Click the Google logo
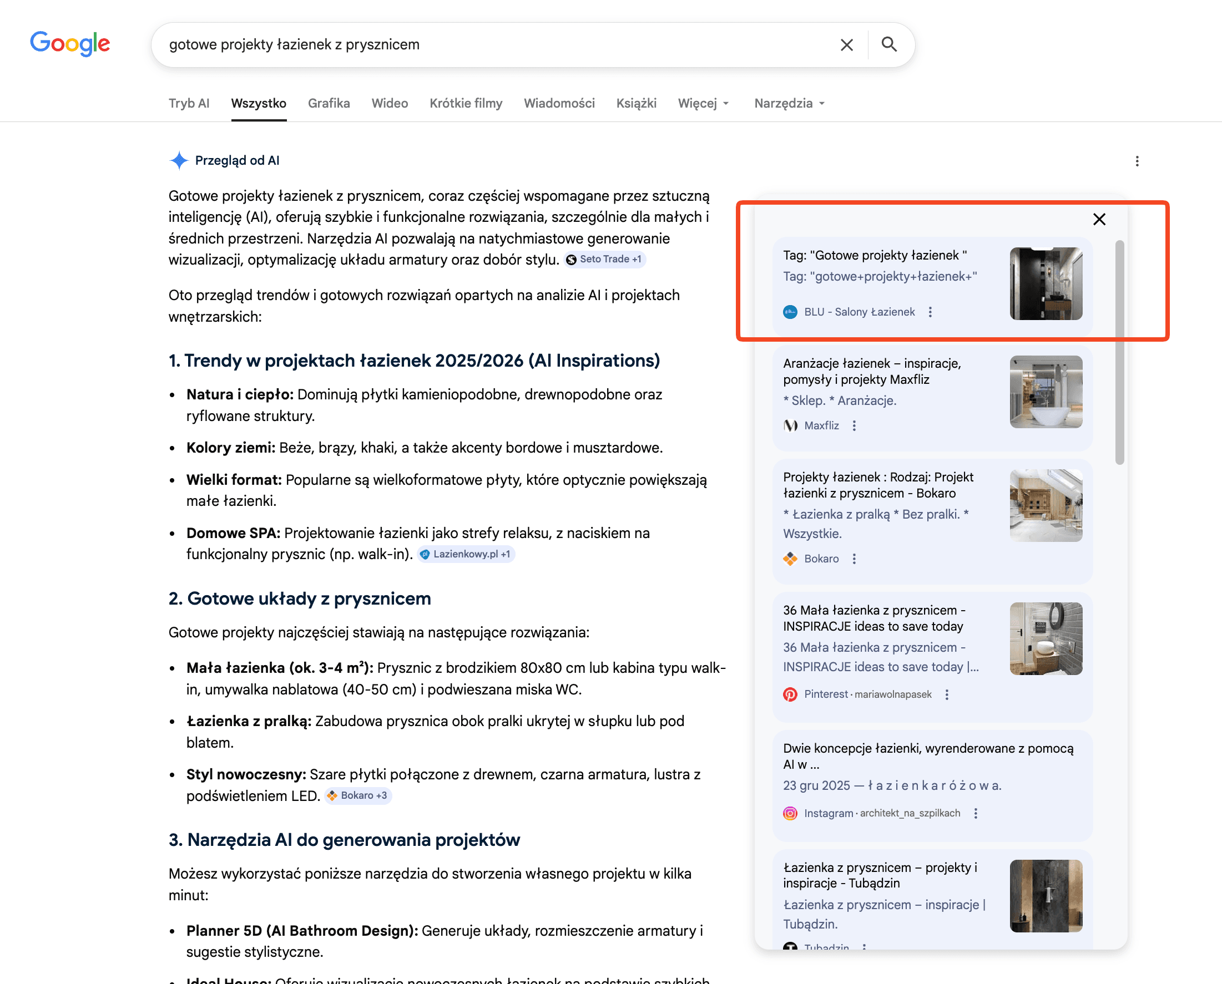Viewport: 1222px width, 984px height. click(x=70, y=44)
